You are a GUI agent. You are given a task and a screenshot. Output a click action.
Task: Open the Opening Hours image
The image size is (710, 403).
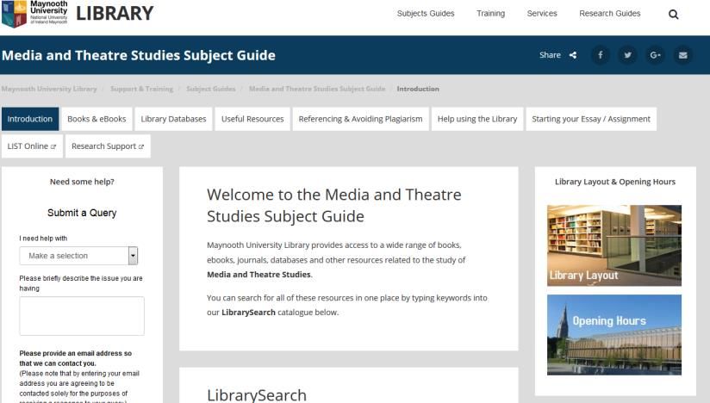tap(614, 335)
